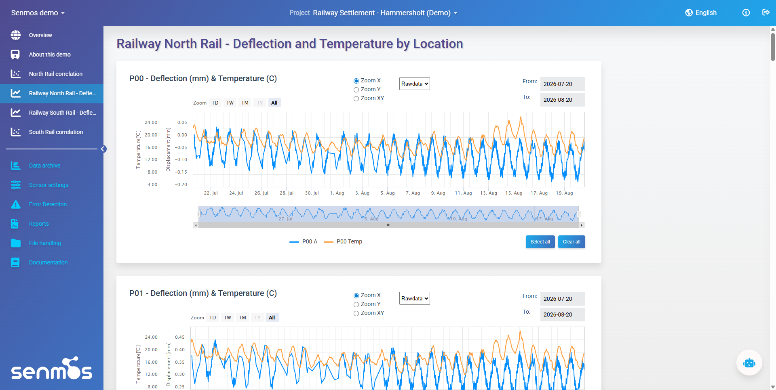Select Zoom X for P01 chart
The width and height of the screenshot is (776, 390).
click(x=356, y=296)
